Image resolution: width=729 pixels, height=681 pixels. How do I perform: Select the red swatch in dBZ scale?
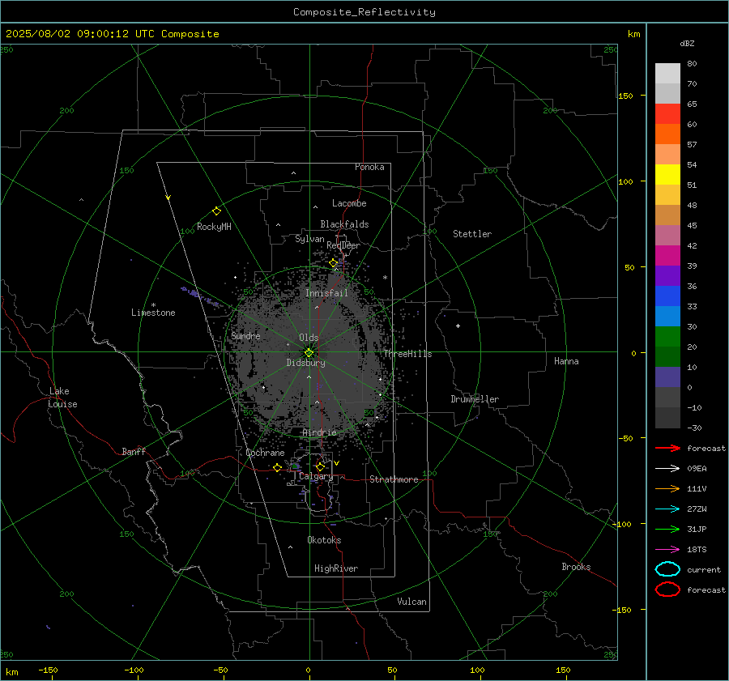(x=667, y=114)
